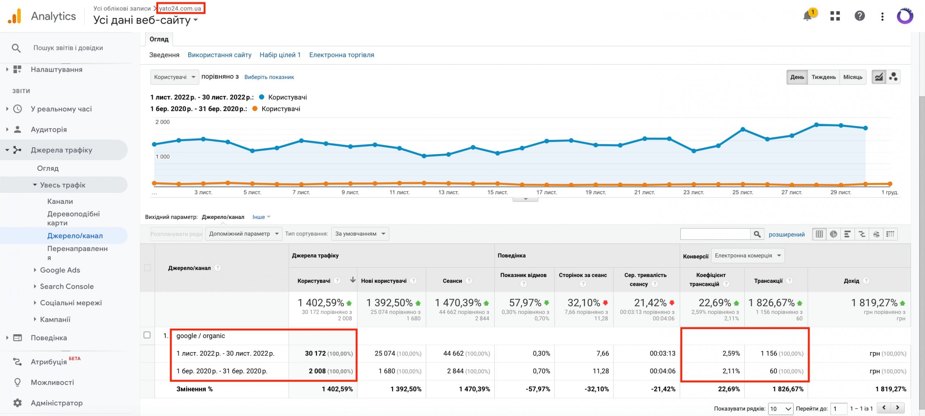Set graph interval to Тиждень
This screenshot has height=416, width=925.
(x=823, y=77)
